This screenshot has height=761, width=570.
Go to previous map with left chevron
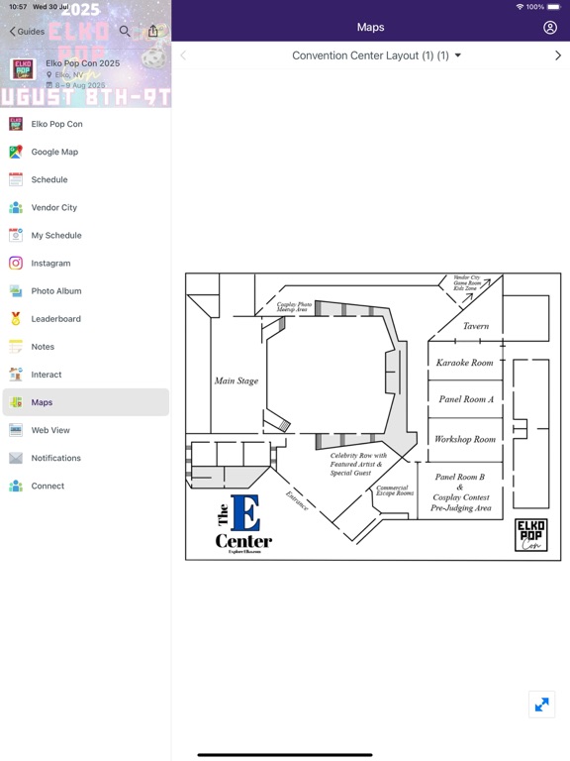coord(183,55)
